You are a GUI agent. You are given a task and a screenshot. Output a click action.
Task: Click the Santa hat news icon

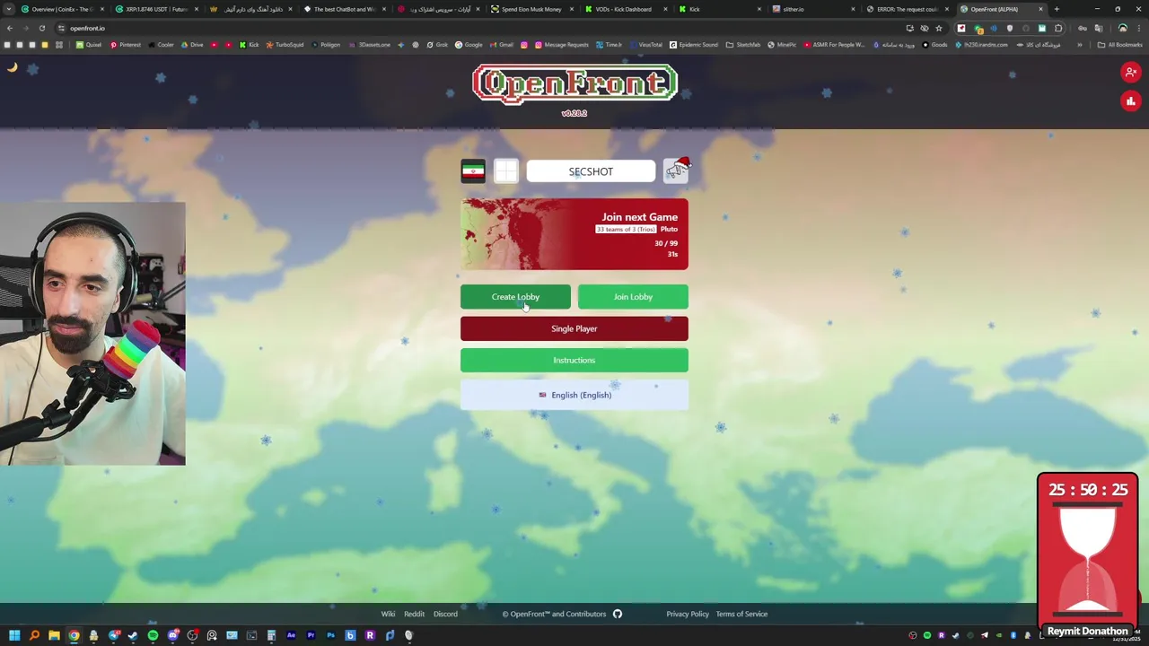pos(676,170)
